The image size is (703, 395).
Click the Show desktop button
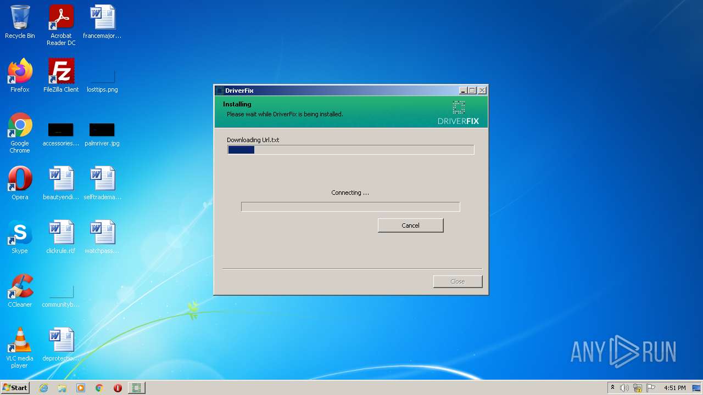(x=697, y=388)
